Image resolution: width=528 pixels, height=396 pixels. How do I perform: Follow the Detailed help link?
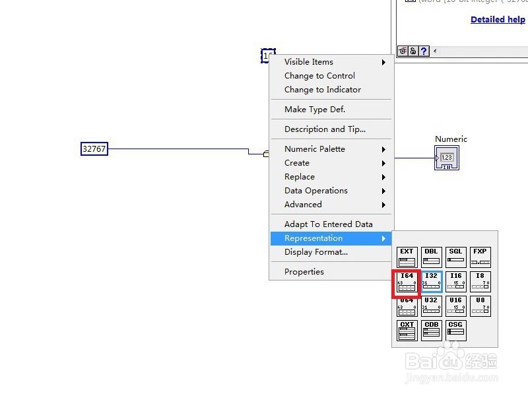tap(498, 20)
